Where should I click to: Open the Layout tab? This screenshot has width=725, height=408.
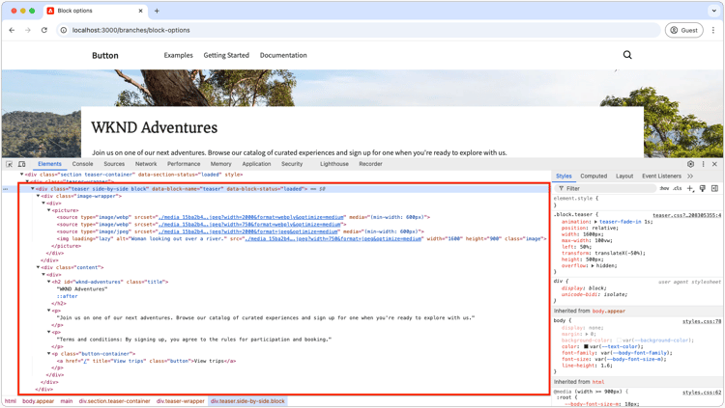(x=624, y=177)
